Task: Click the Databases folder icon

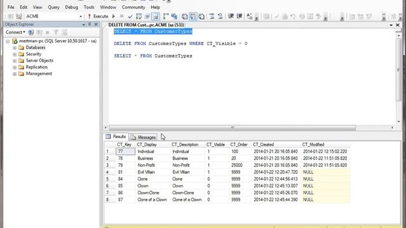Action: click(x=22, y=47)
